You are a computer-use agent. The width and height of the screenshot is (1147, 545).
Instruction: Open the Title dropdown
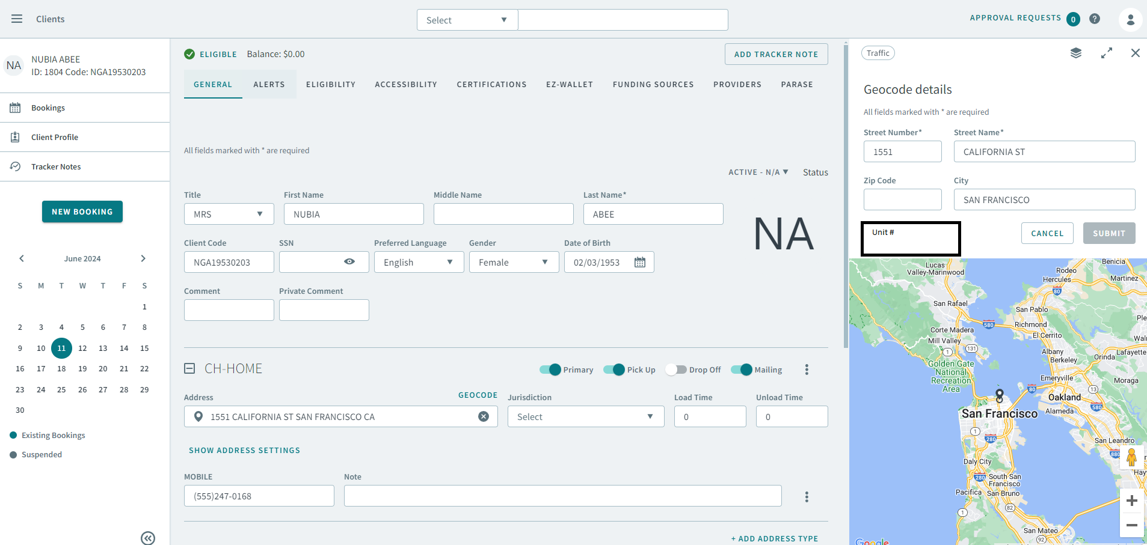pos(229,215)
